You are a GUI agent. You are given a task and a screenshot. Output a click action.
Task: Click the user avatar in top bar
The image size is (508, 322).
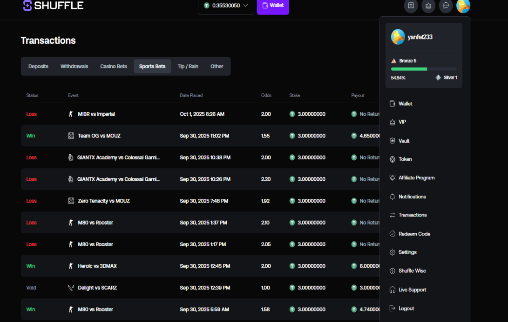coord(463,6)
